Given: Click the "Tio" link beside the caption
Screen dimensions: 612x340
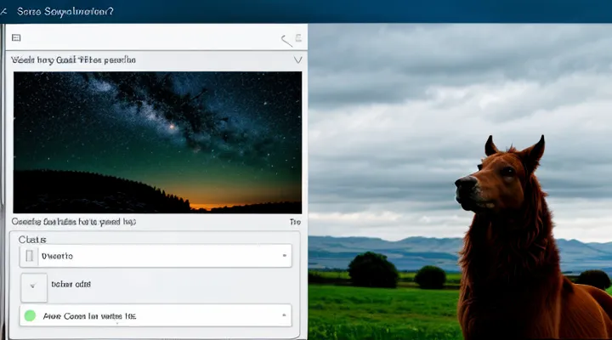Looking at the screenshot, I should (x=294, y=221).
